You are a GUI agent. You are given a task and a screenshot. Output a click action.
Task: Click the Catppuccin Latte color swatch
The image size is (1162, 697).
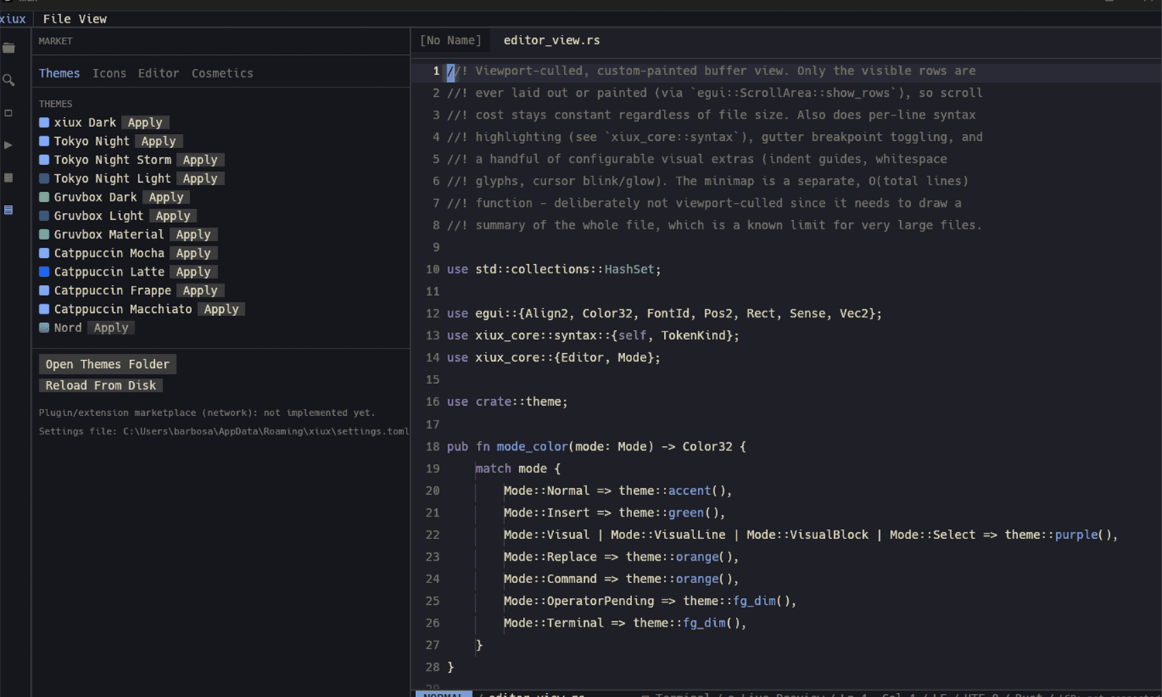tap(44, 271)
